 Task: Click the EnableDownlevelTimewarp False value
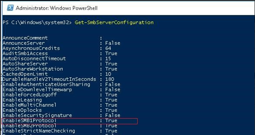pos(113,89)
